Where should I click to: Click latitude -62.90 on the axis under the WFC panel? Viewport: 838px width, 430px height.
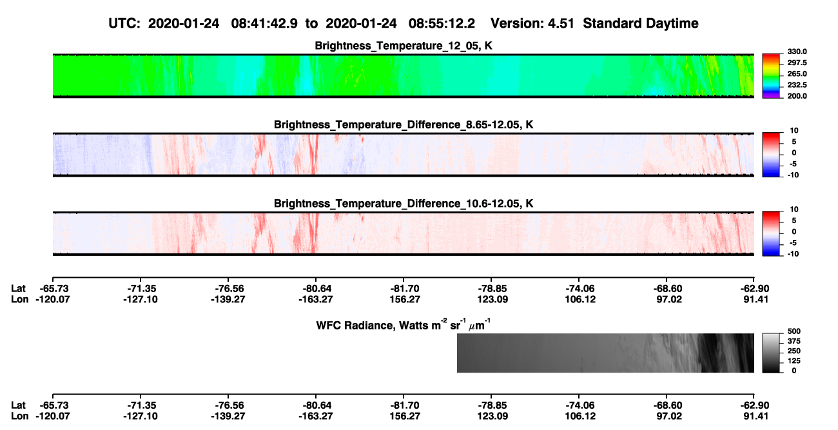click(x=755, y=405)
